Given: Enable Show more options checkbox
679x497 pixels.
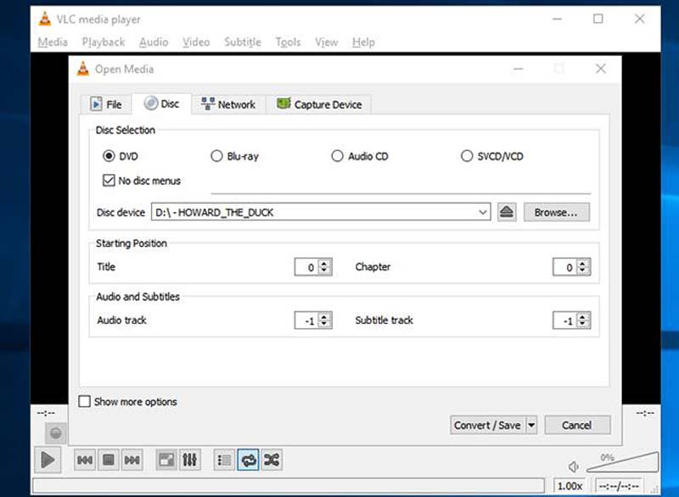Looking at the screenshot, I should [84, 401].
